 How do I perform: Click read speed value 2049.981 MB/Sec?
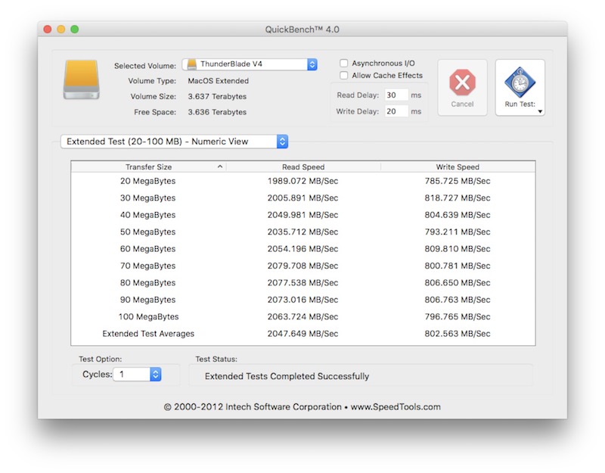click(303, 215)
